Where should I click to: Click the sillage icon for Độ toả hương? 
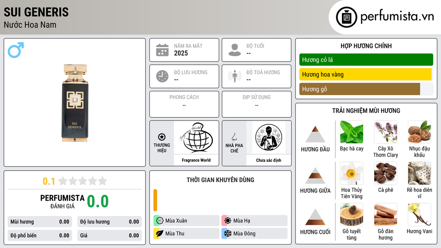click(x=235, y=76)
